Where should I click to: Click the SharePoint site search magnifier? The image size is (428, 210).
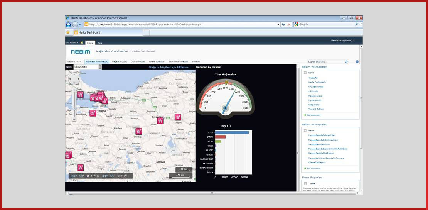point(346,62)
